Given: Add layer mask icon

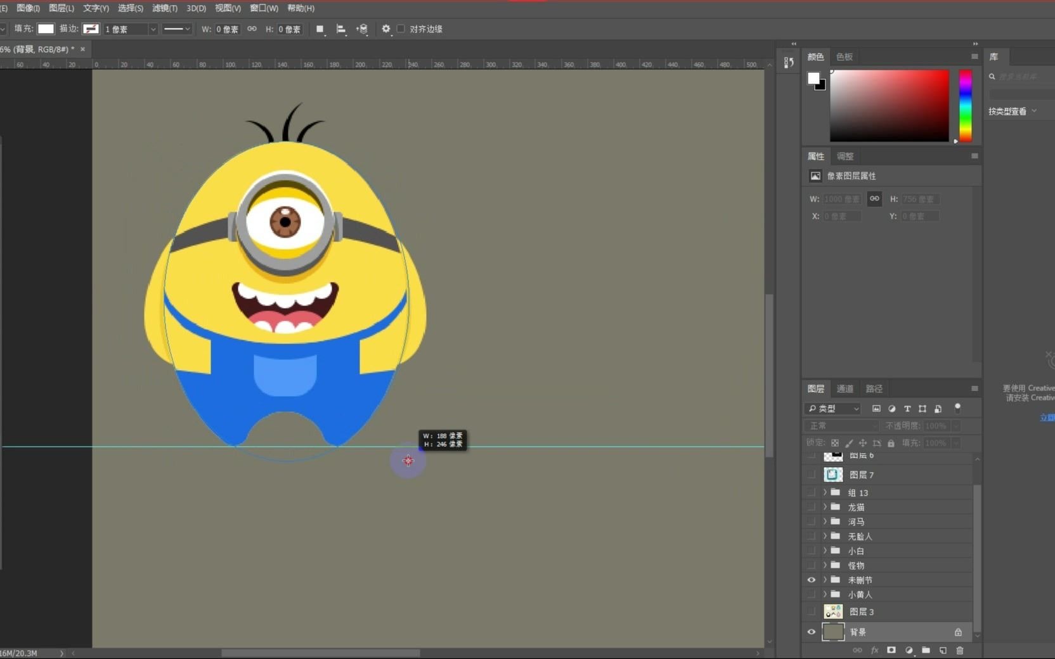Looking at the screenshot, I should point(891,650).
